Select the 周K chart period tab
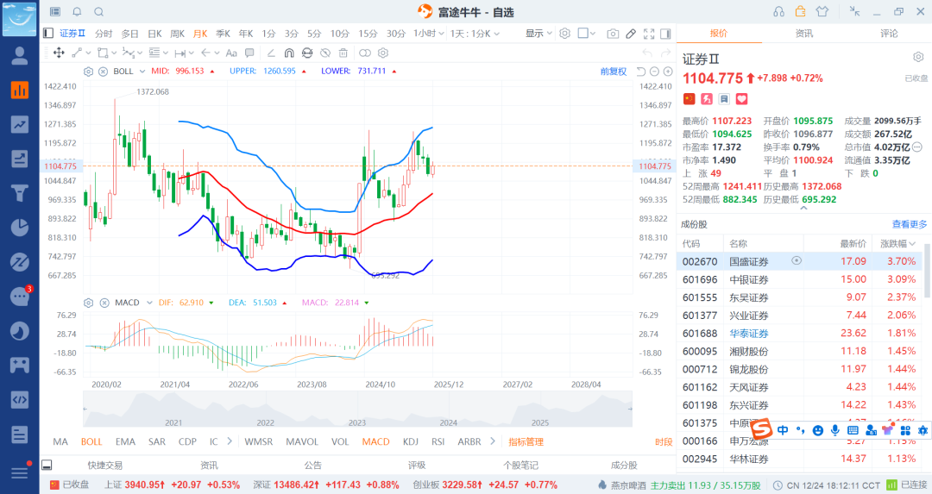Screen dimensions: 932x494 177,34
